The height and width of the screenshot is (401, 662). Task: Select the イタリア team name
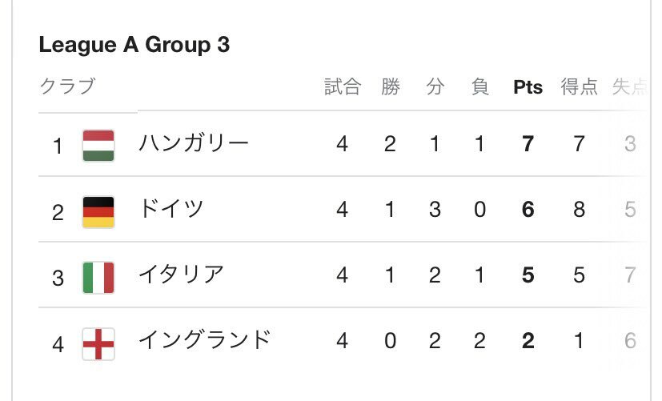182,276
